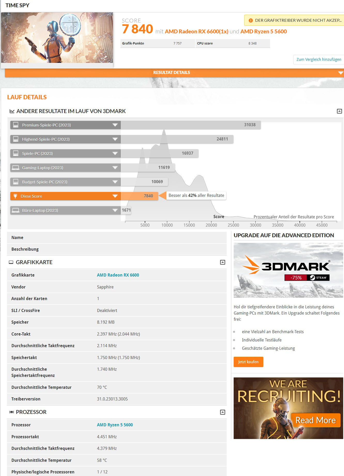Collapse the PROZESSOR section

point(223,412)
